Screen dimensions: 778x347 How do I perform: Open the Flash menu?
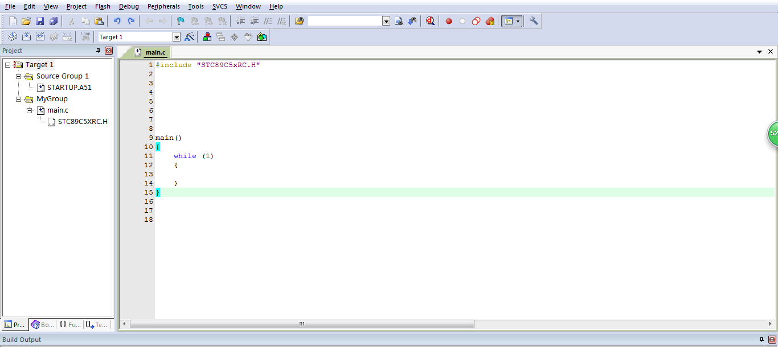click(103, 6)
